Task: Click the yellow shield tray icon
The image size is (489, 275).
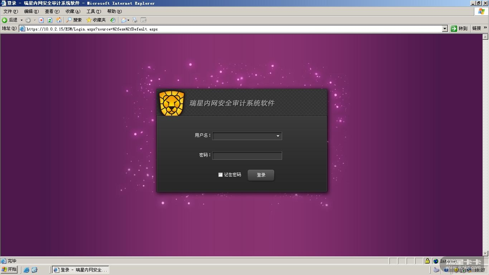Action: [456, 270]
